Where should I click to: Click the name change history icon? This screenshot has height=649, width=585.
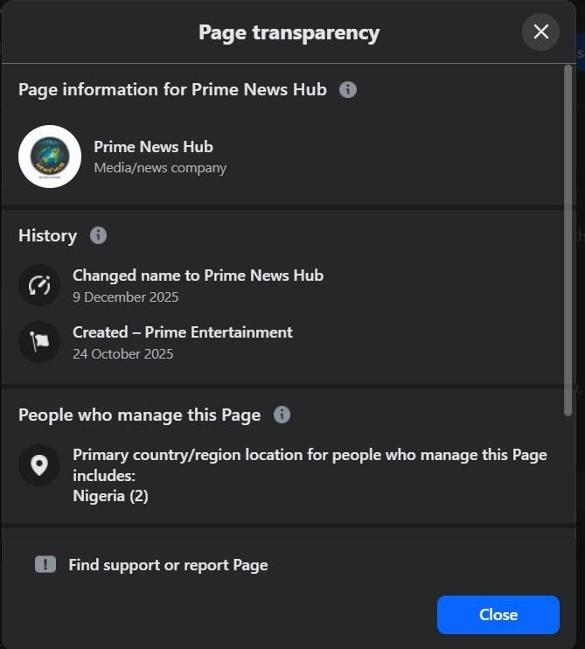click(39, 285)
